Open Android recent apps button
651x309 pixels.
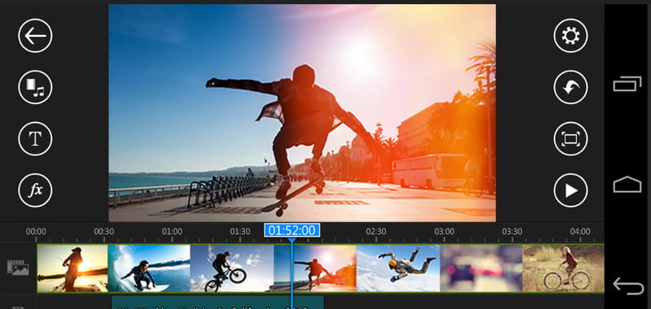point(627,85)
